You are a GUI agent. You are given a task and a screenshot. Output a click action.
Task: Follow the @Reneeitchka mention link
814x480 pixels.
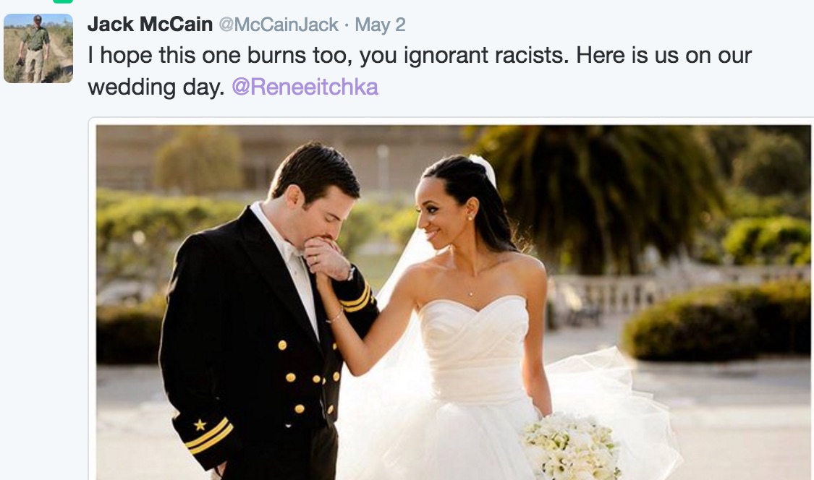coord(305,87)
